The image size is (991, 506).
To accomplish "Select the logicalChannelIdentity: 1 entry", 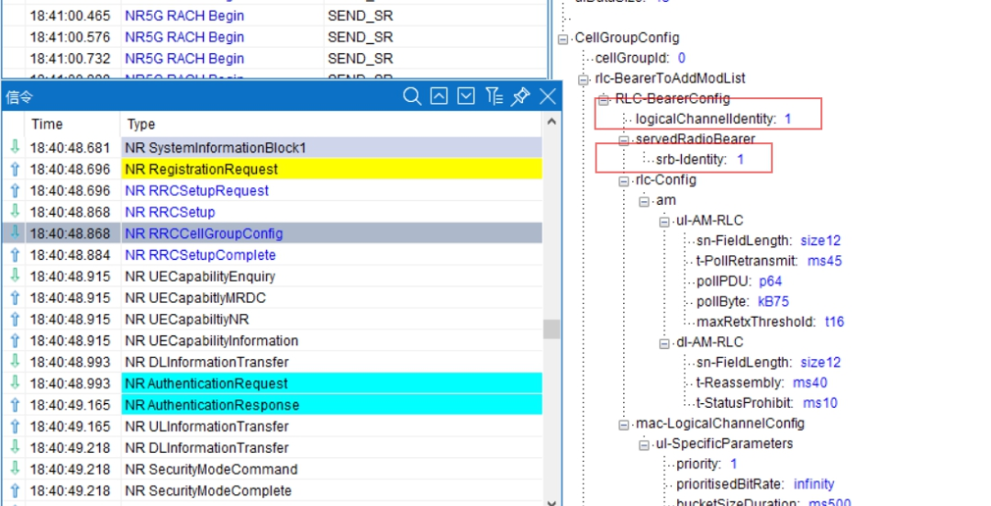I will pos(713,118).
